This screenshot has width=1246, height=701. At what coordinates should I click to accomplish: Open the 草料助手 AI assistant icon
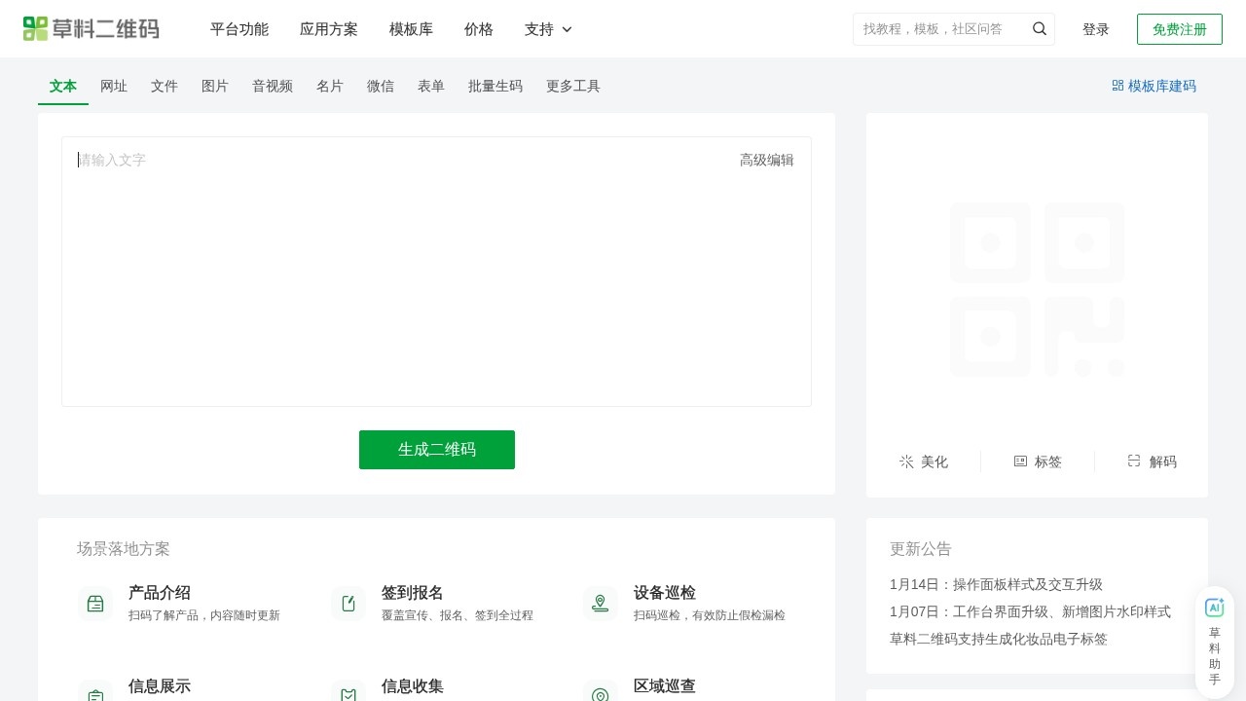coord(1215,607)
